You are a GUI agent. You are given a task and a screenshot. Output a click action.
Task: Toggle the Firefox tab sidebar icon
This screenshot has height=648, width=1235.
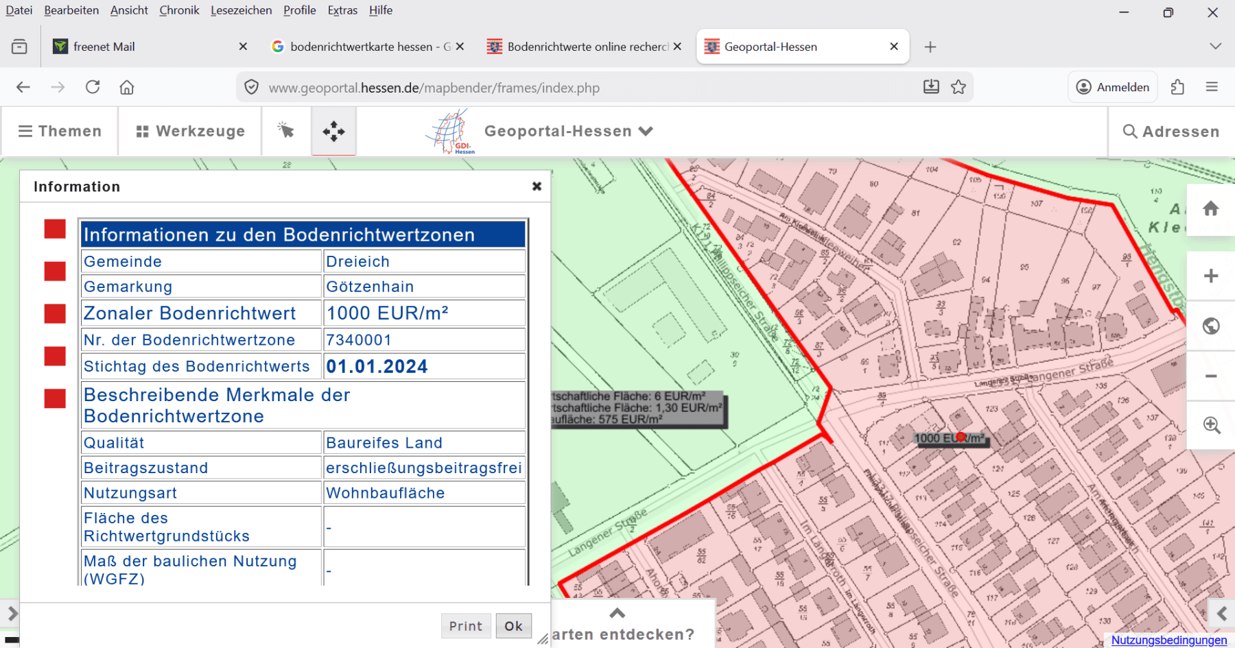(x=19, y=46)
